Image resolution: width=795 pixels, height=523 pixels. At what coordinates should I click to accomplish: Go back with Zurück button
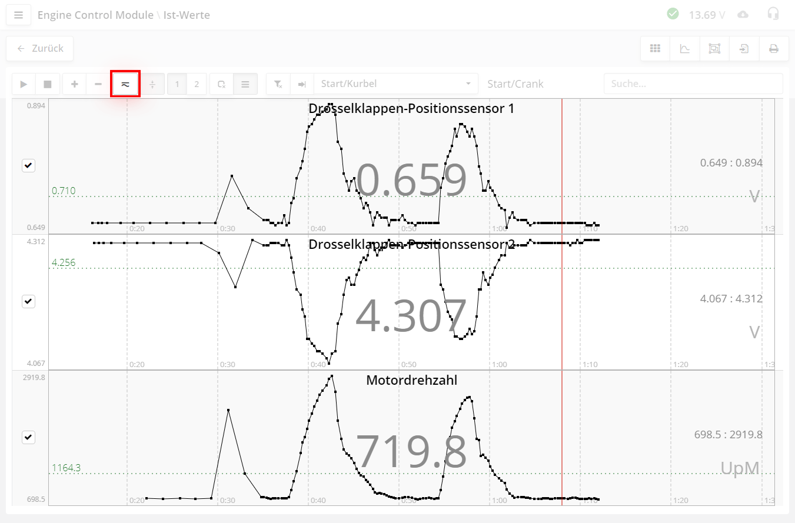click(x=40, y=49)
